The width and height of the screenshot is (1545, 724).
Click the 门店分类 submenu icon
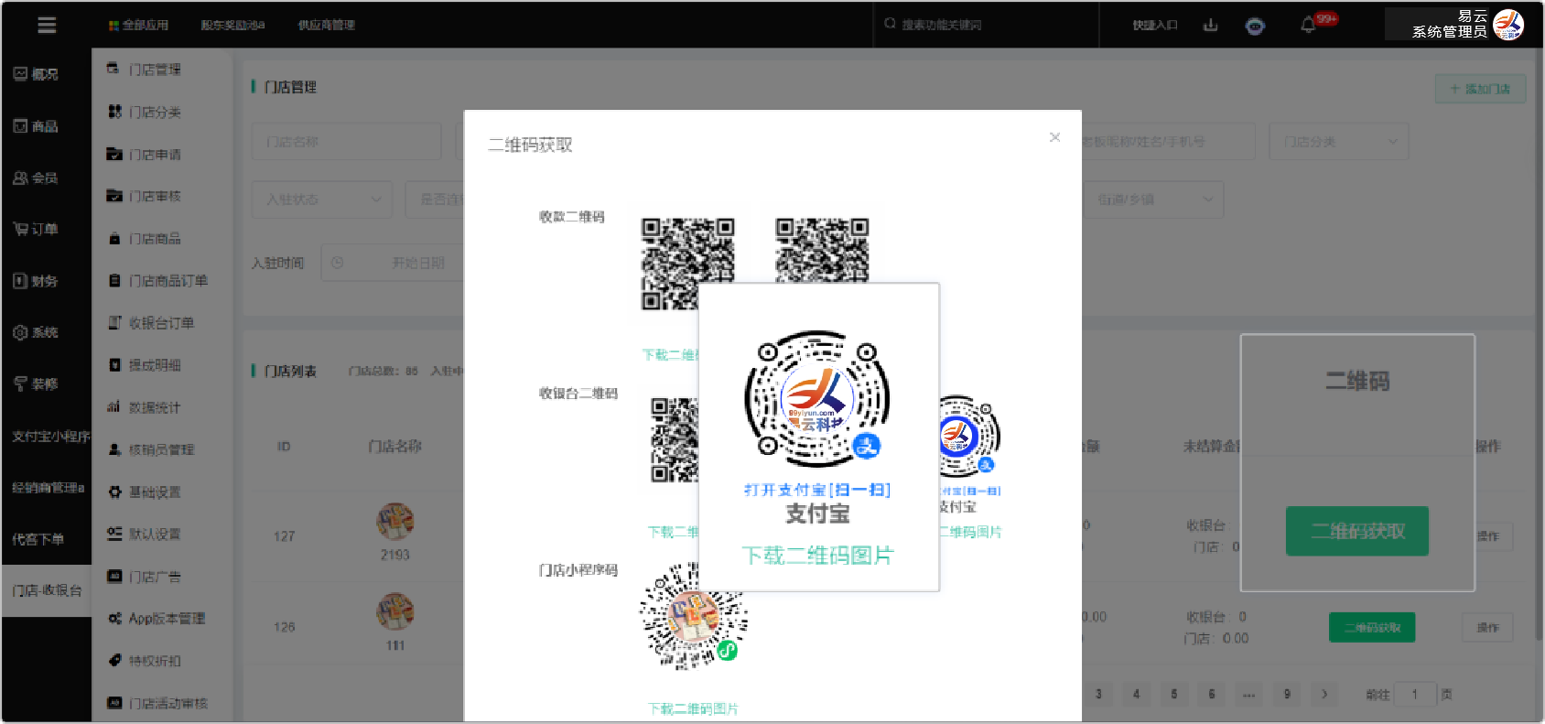coord(114,112)
